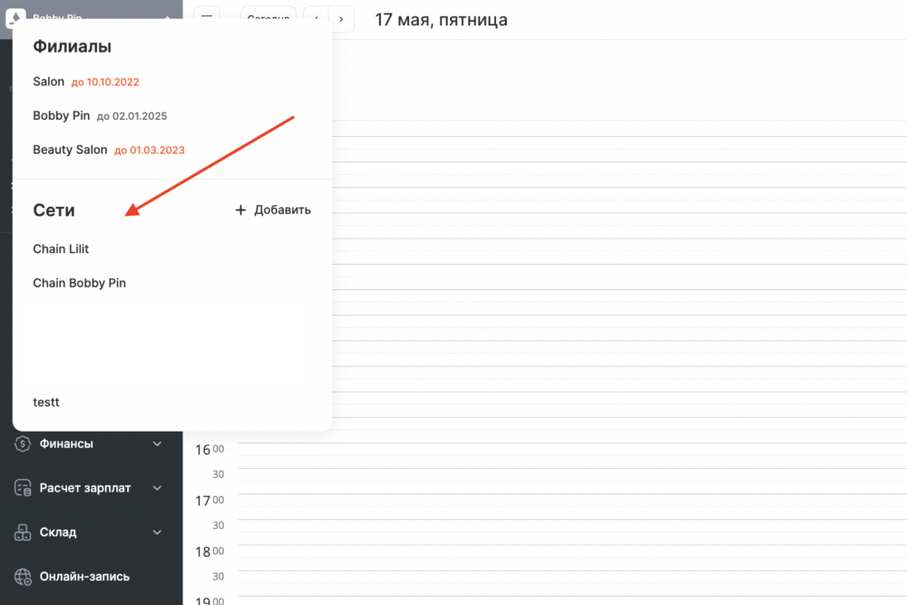Click the Bobby Pin logo icon

pos(15,18)
